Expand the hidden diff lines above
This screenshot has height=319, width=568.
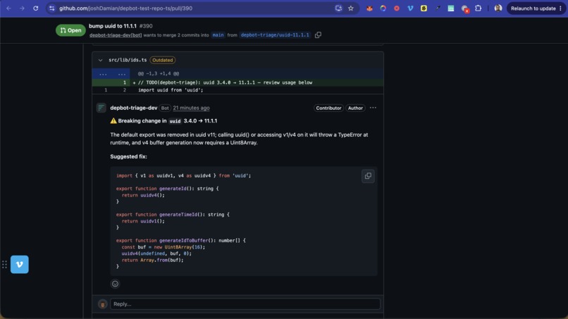click(111, 73)
